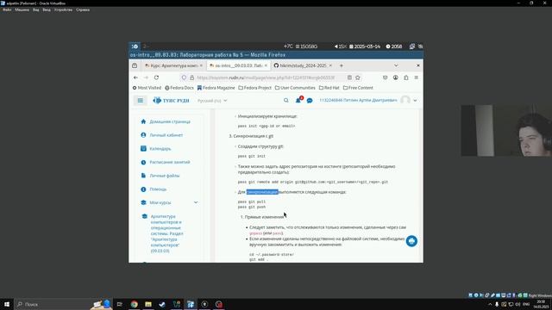This screenshot has width=552, height=310.
Task: Click the Firefox URL address field
Action: coord(270,77)
